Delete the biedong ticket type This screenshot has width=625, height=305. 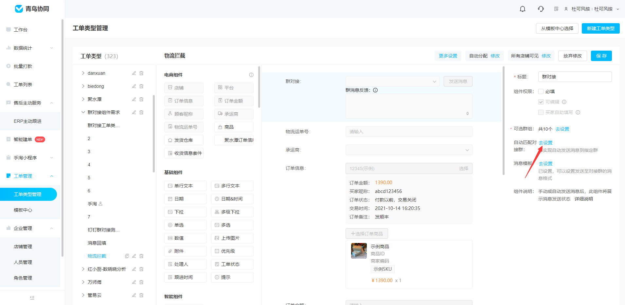tap(141, 86)
